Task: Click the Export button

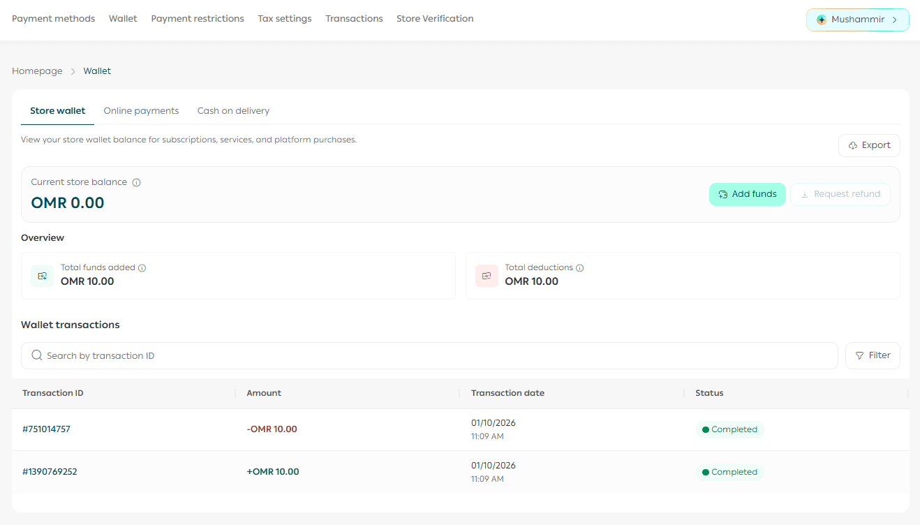Action: point(869,145)
